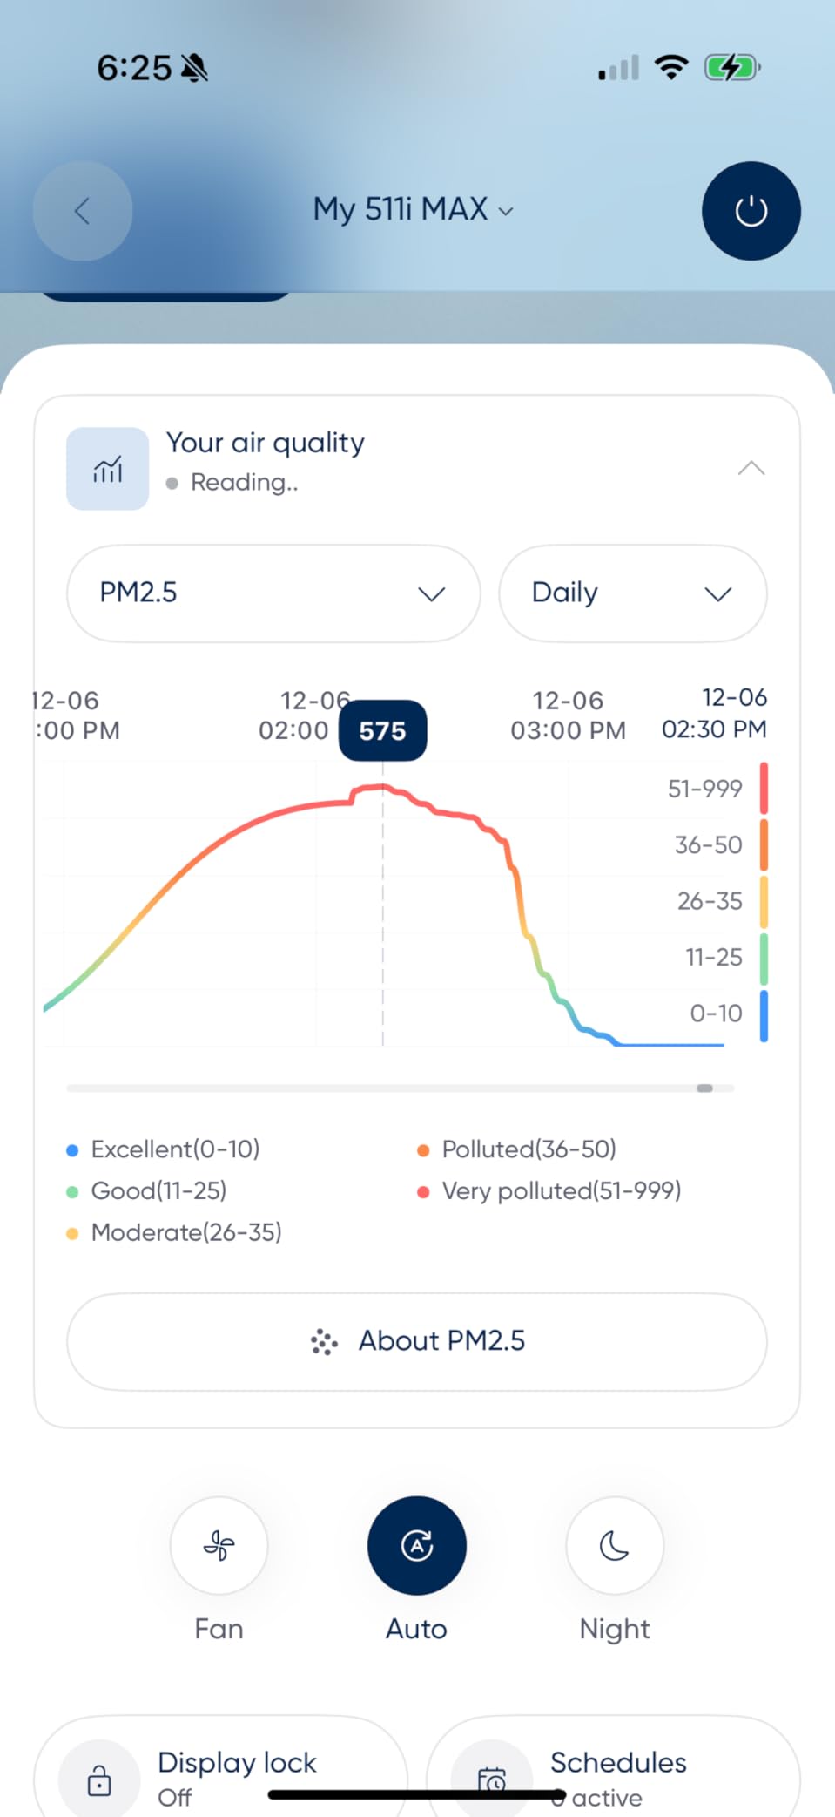Image resolution: width=835 pixels, height=1817 pixels.
Task: Tap the air quality chart icon
Action: [x=108, y=469]
